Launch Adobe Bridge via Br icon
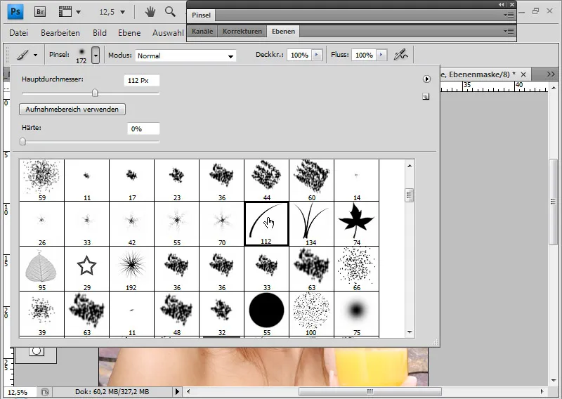Image resolution: width=562 pixels, height=399 pixels. 40,12
